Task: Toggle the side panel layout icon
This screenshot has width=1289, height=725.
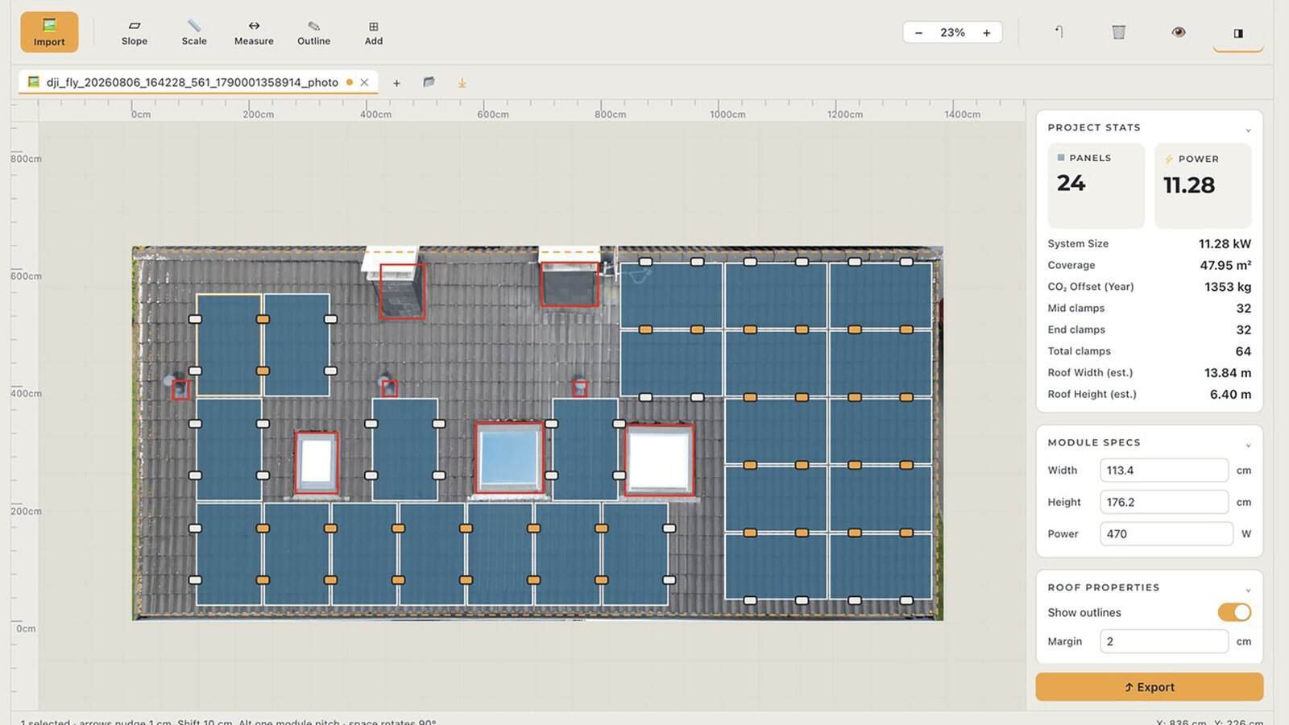Action: point(1238,33)
